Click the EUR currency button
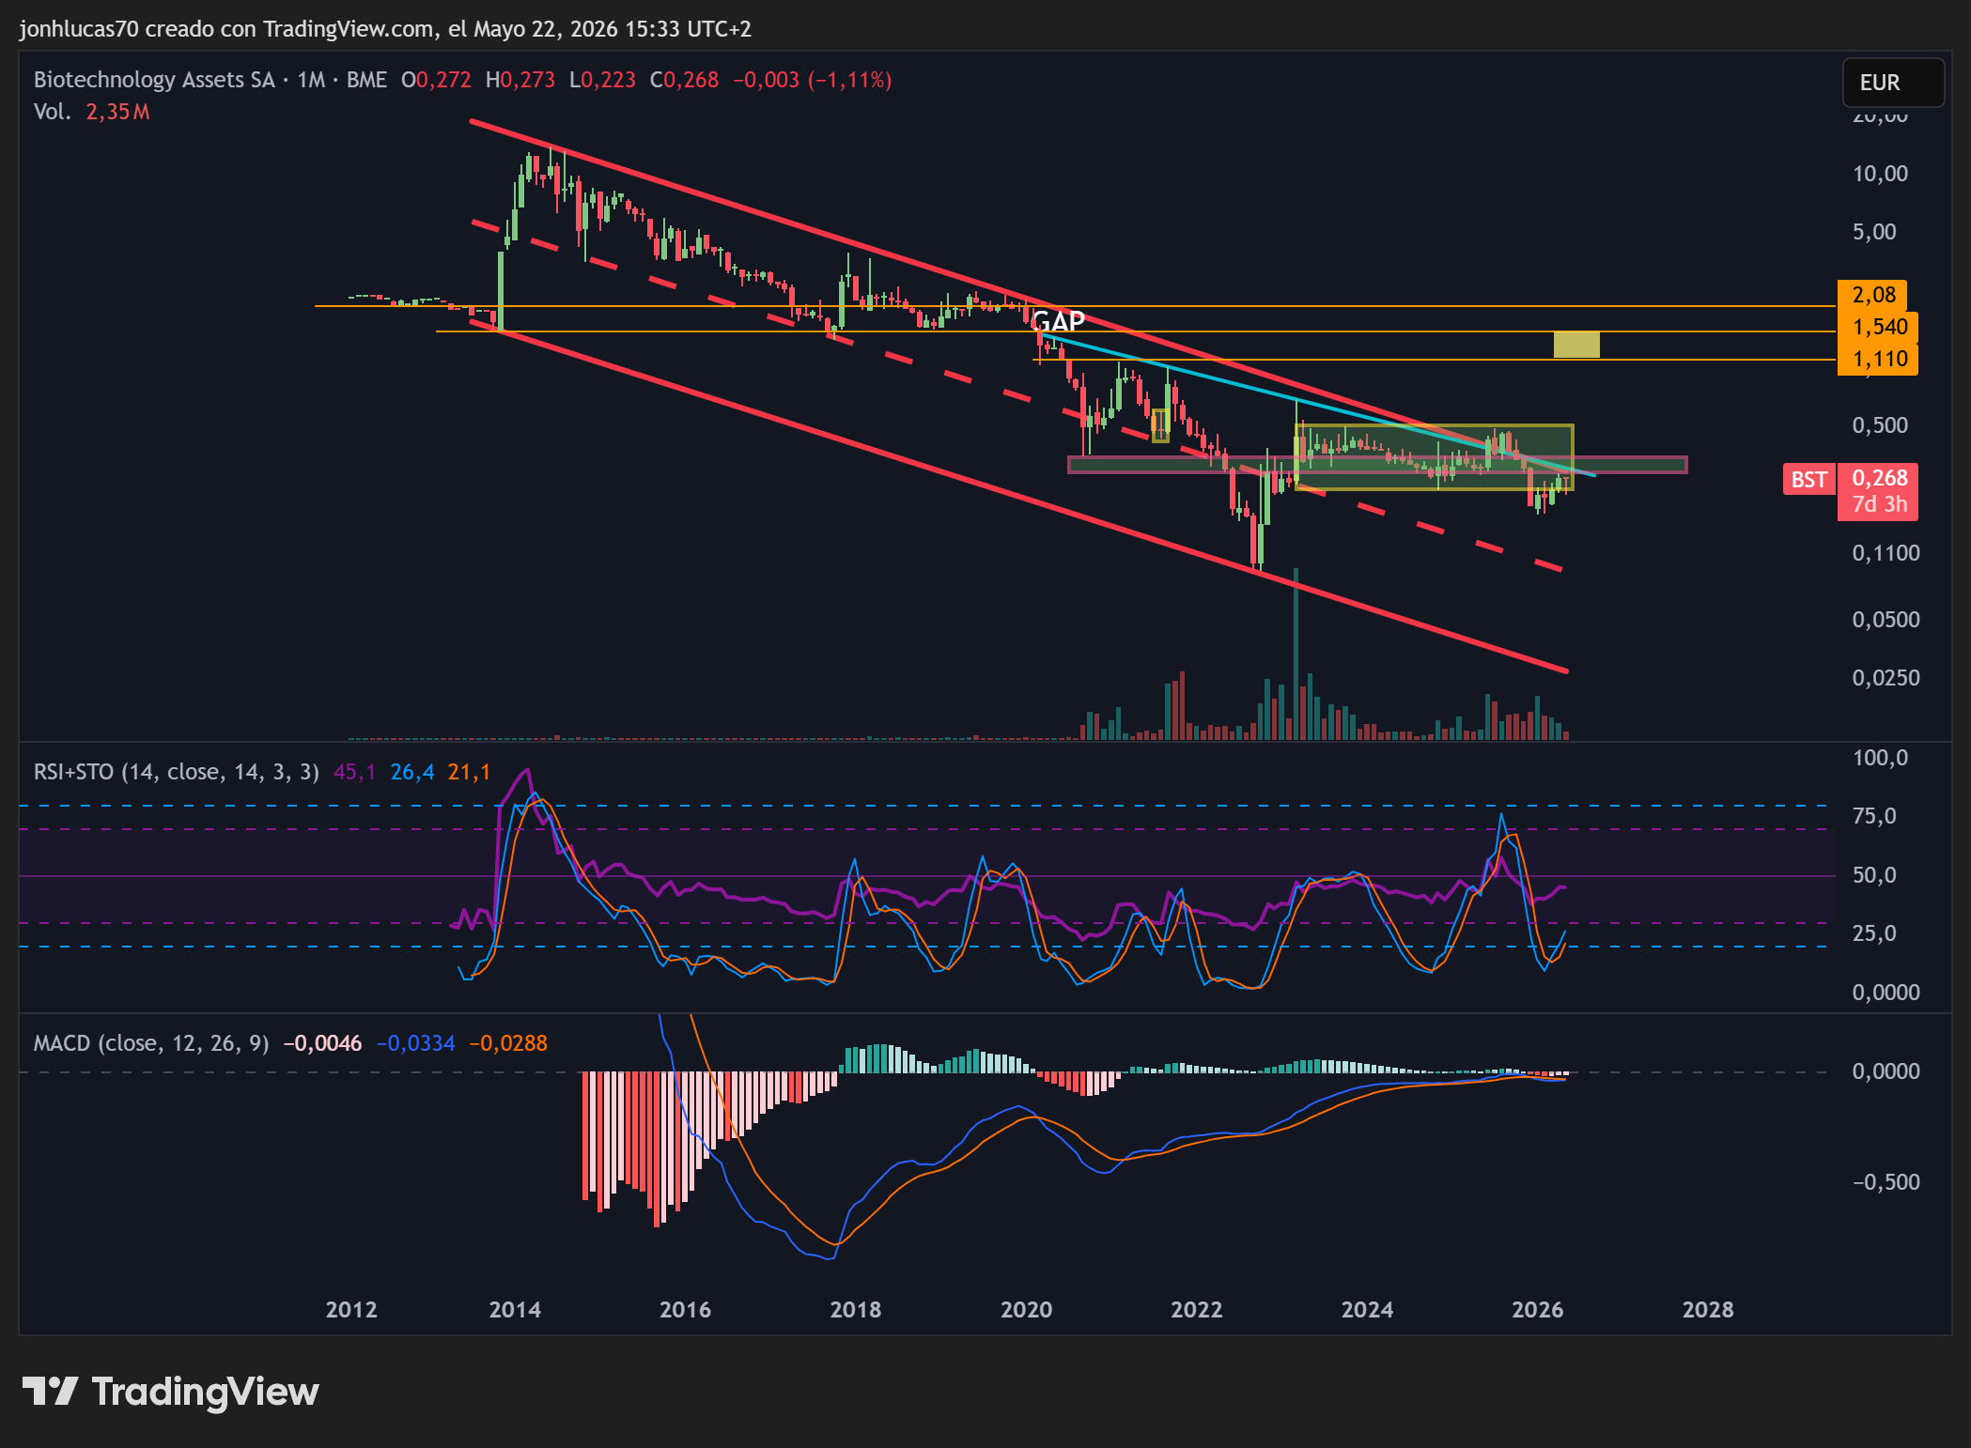Viewport: 1971px width, 1448px height. pyautogui.click(x=1892, y=83)
